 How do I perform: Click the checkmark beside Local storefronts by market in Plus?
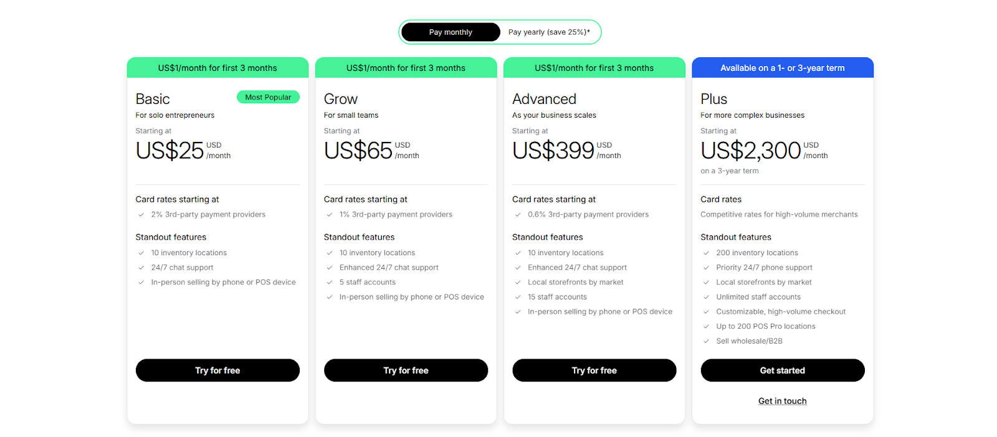click(706, 282)
